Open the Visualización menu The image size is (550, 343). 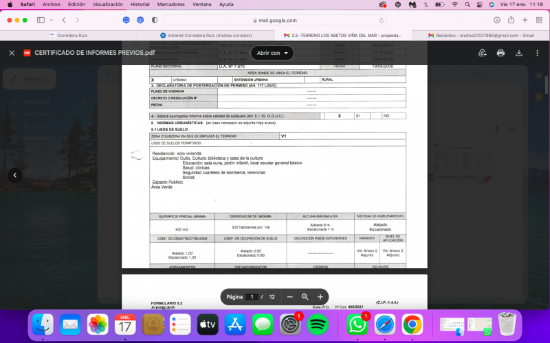point(108,4)
